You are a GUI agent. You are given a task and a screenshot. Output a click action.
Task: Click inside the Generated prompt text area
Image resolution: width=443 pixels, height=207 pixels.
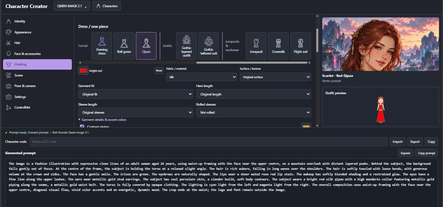(x=222, y=183)
